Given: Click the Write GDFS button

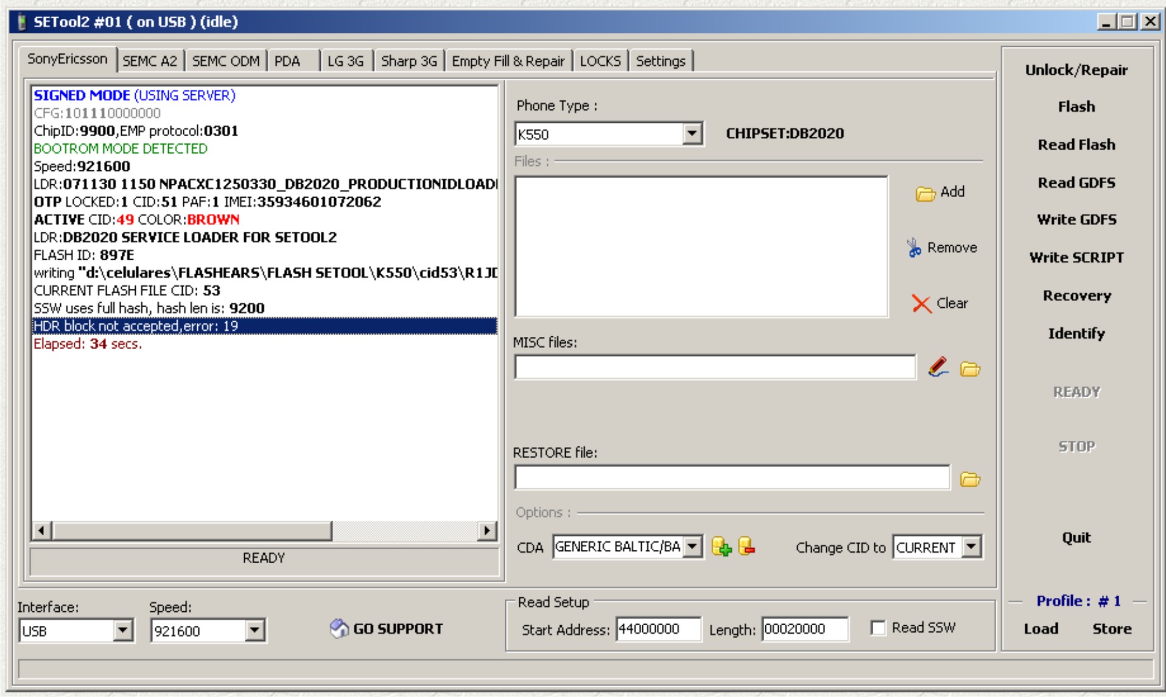Looking at the screenshot, I should point(1076,220).
